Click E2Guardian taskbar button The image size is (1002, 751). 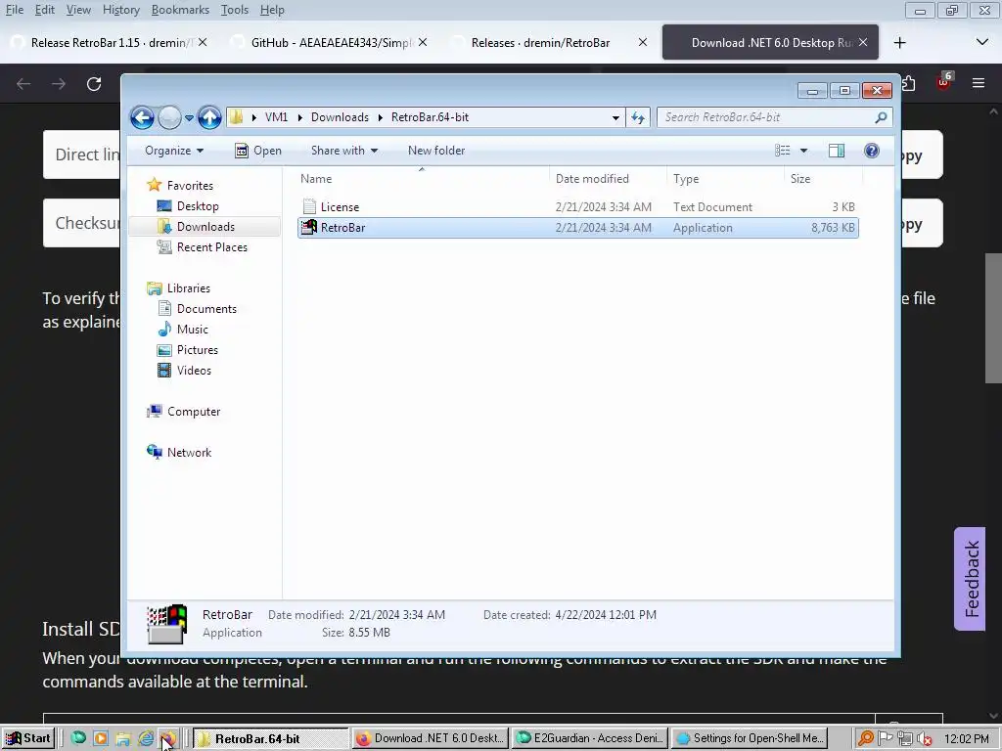[590, 739]
